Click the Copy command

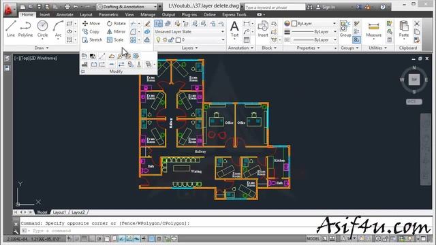click(91, 32)
